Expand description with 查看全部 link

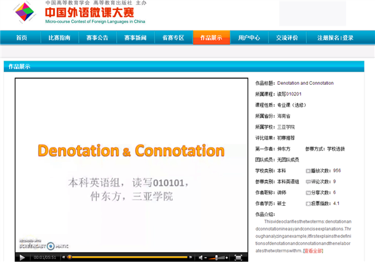[314, 251]
